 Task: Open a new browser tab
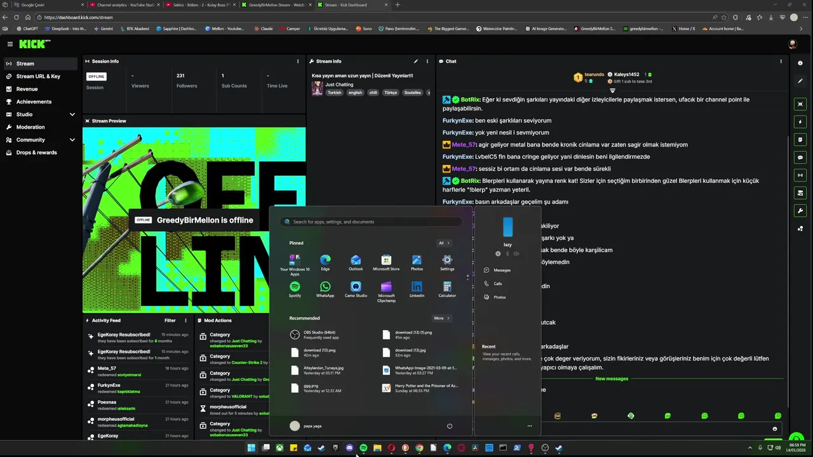pos(398,5)
